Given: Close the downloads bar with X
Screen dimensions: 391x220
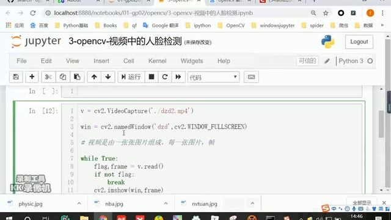Looking at the screenshot, I should tap(384, 202).
